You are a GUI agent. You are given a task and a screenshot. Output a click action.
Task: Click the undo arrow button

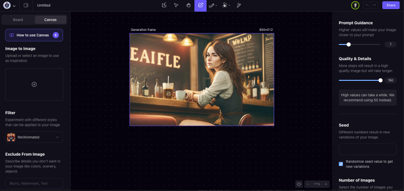(x=367, y=6)
